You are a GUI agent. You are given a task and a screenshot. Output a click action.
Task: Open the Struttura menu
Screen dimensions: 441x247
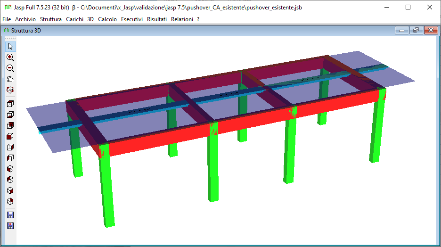[x=50, y=19]
